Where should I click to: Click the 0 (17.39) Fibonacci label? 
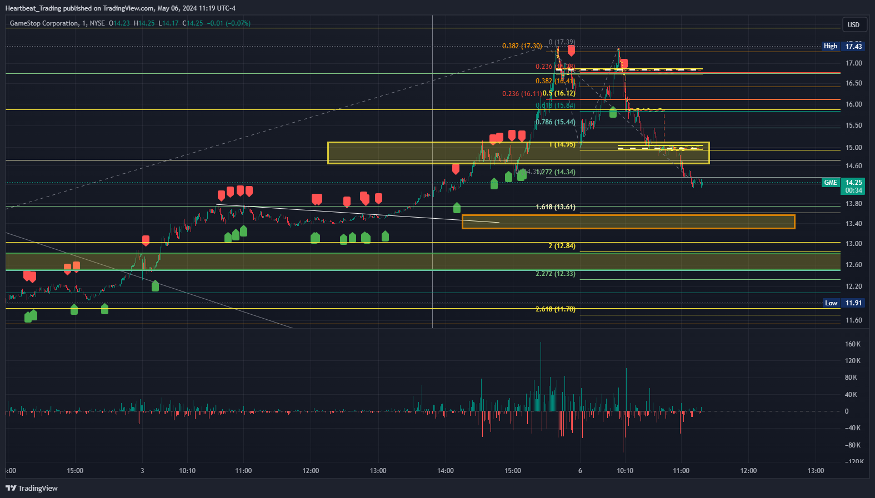(x=562, y=42)
